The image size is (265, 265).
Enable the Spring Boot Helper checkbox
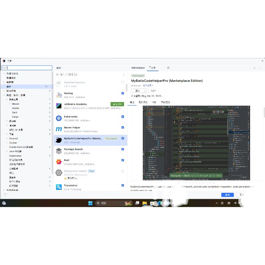[x=123, y=171]
